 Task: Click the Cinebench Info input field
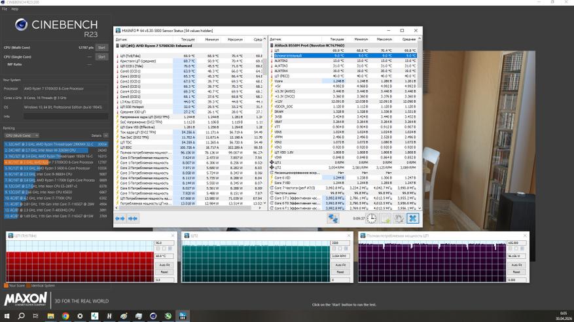[66, 116]
